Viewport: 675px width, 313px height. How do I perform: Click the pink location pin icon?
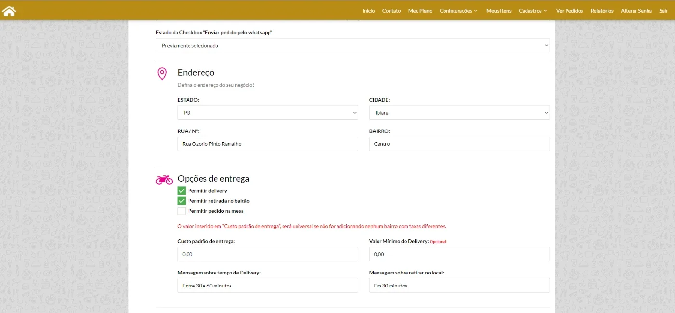(x=162, y=74)
